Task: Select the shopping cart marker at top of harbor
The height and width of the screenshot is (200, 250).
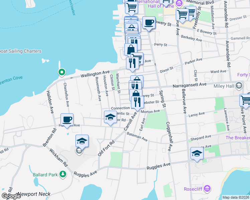Action: (131, 7)
